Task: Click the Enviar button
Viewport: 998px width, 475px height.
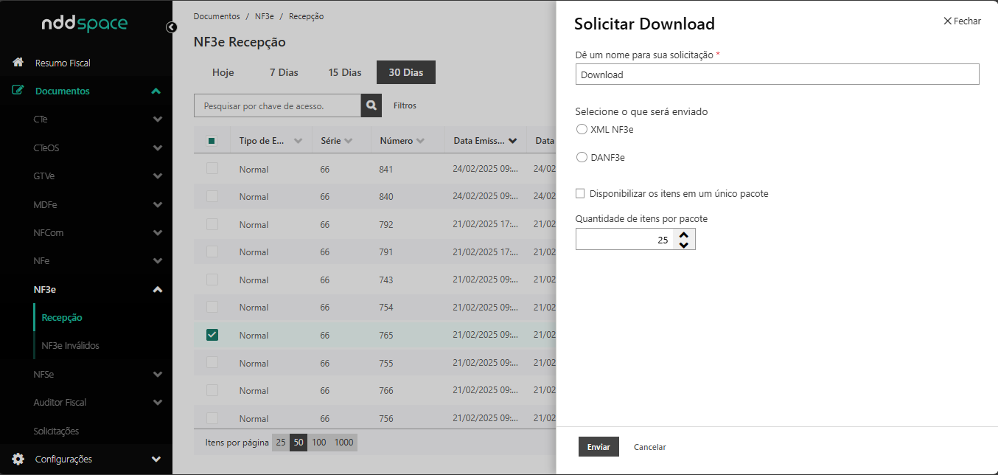Action: pyautogui.click(x=599, y=447)
